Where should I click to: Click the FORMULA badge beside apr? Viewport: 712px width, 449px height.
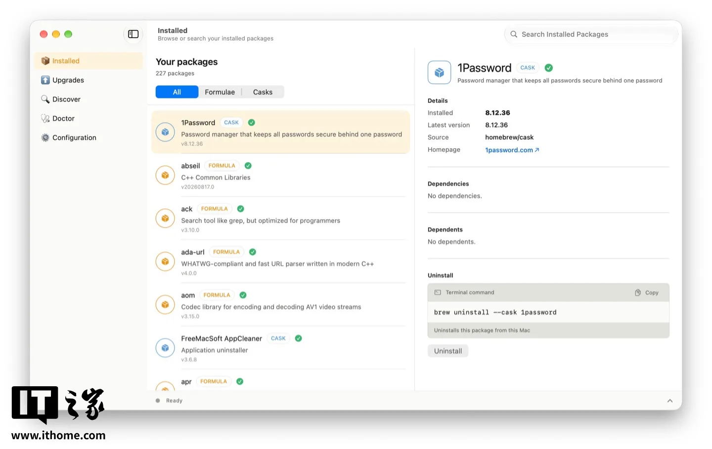(x=214, y=381)
